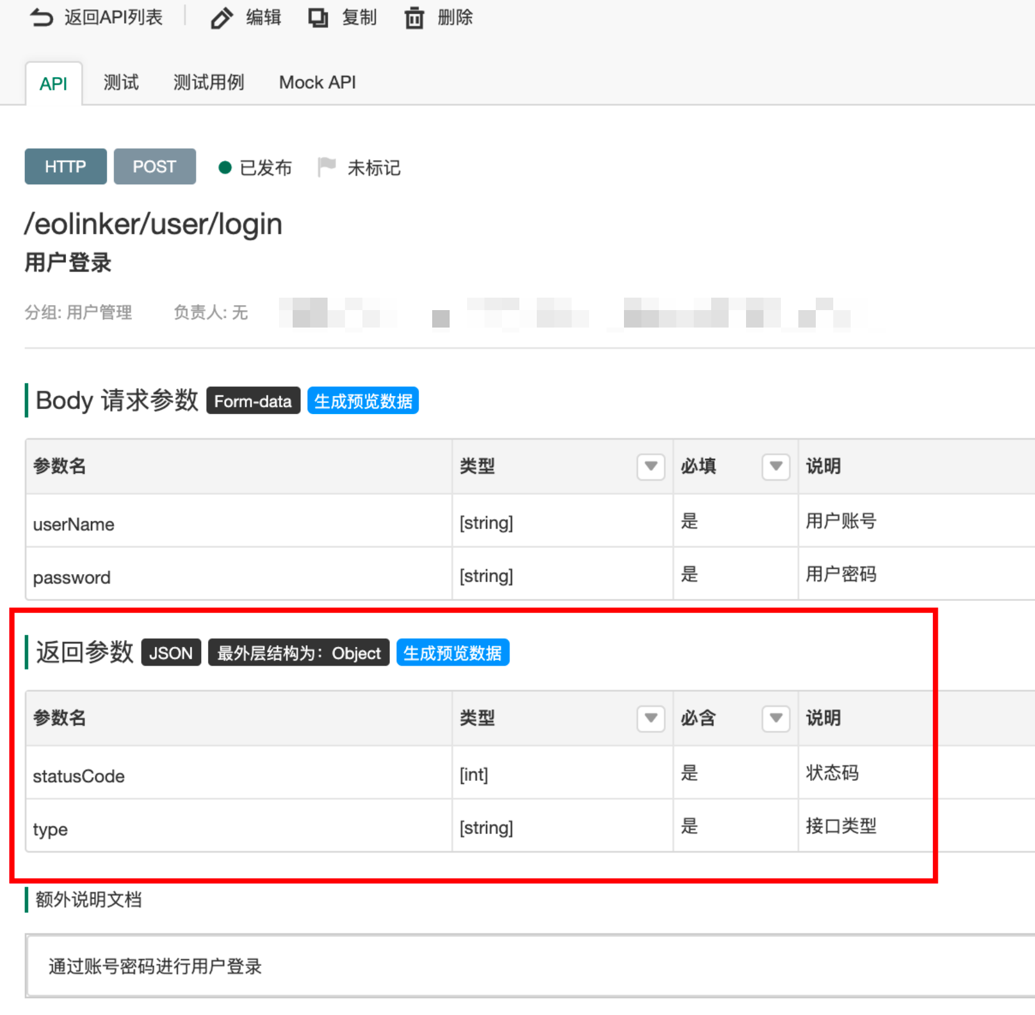Click the green published status dot
The height and width of the screenshot is (1015, 1035).
tap(225, 168)
